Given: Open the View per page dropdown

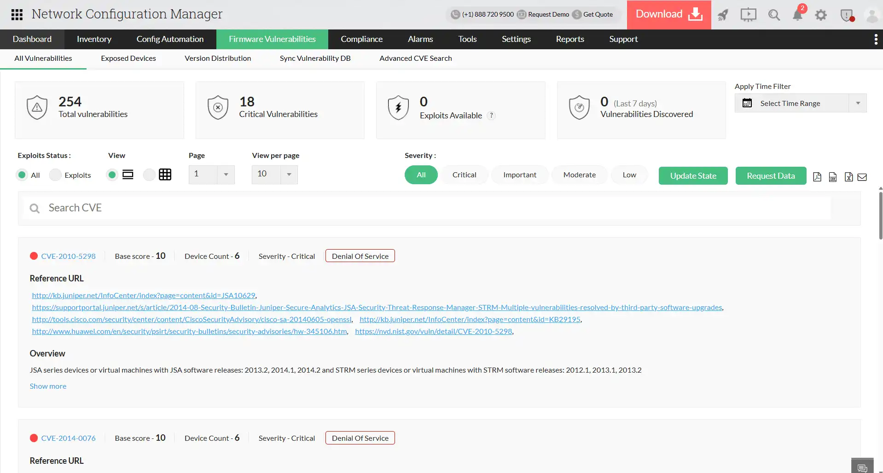Looking at the screenshot, I should 275,175.
